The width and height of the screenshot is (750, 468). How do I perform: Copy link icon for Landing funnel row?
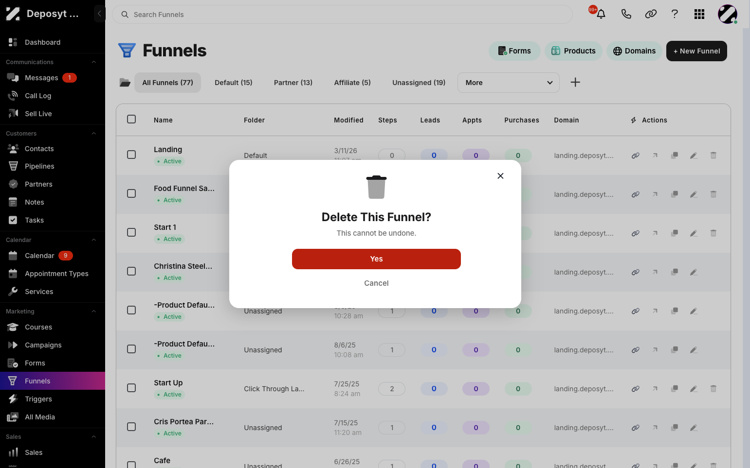click(x=636, y=156)
